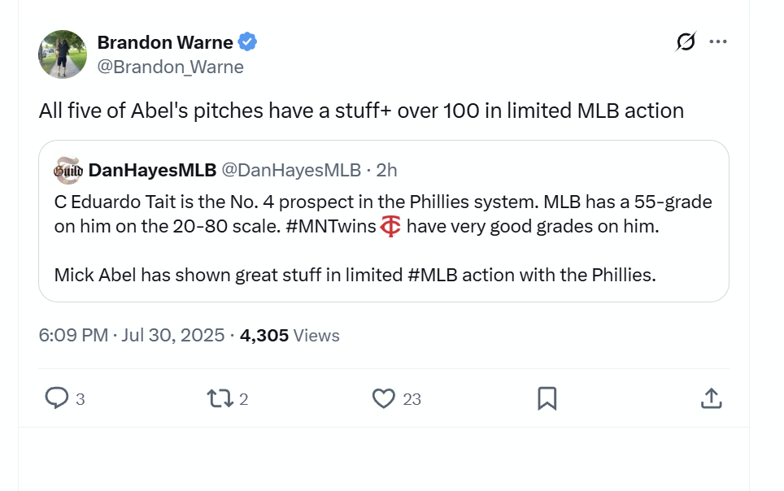784x491 pixels.
Task: View the 4,305 Views analytics
Action: [x=290, y=335]
